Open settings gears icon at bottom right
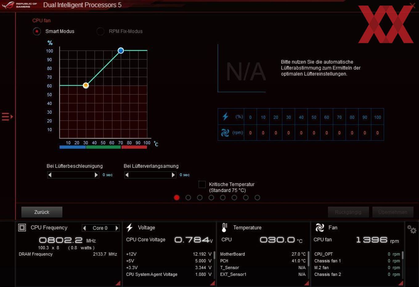Image resolution: width=419 pixels, height=287 pixels. click(412, 229)
